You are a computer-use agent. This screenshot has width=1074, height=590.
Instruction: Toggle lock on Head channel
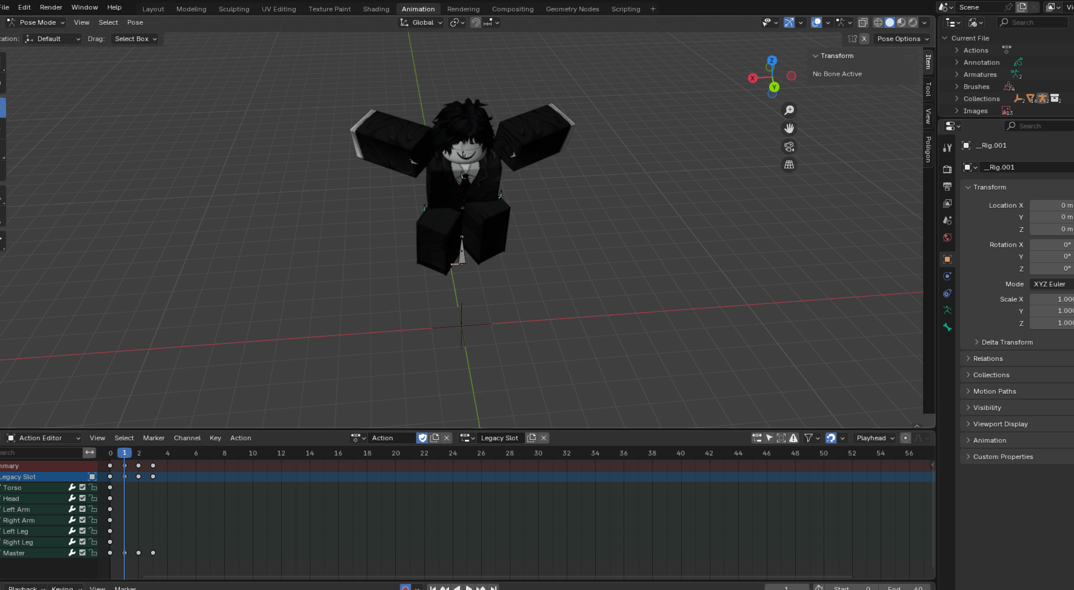click(93, 499)
